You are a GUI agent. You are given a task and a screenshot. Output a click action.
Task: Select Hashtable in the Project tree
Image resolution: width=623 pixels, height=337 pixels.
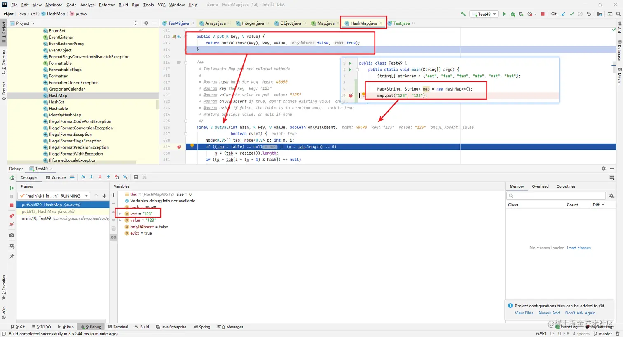pyautogui.click(x=58, y=108)
